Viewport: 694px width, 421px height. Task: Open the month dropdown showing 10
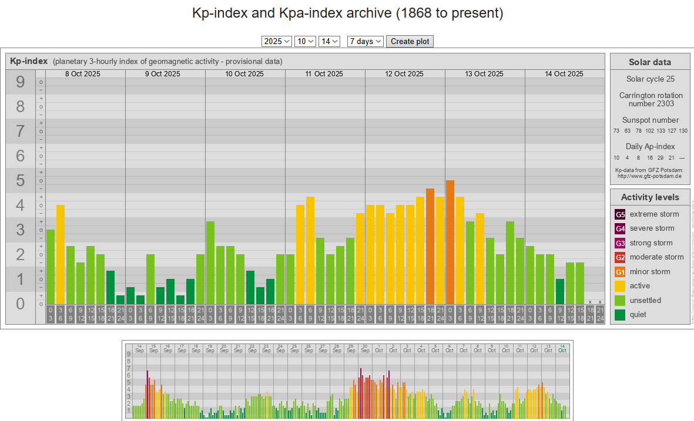click(305, 41)
